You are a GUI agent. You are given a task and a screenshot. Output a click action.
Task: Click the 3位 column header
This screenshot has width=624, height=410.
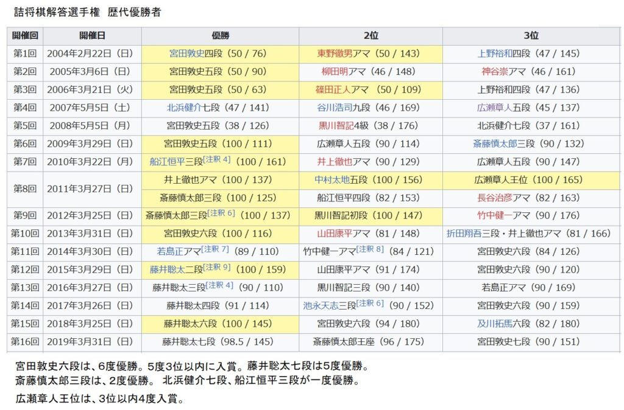coord(531,36)
